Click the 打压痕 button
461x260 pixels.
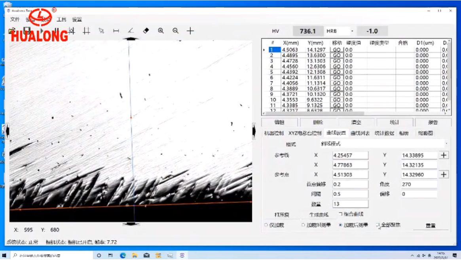click(282, 215)
